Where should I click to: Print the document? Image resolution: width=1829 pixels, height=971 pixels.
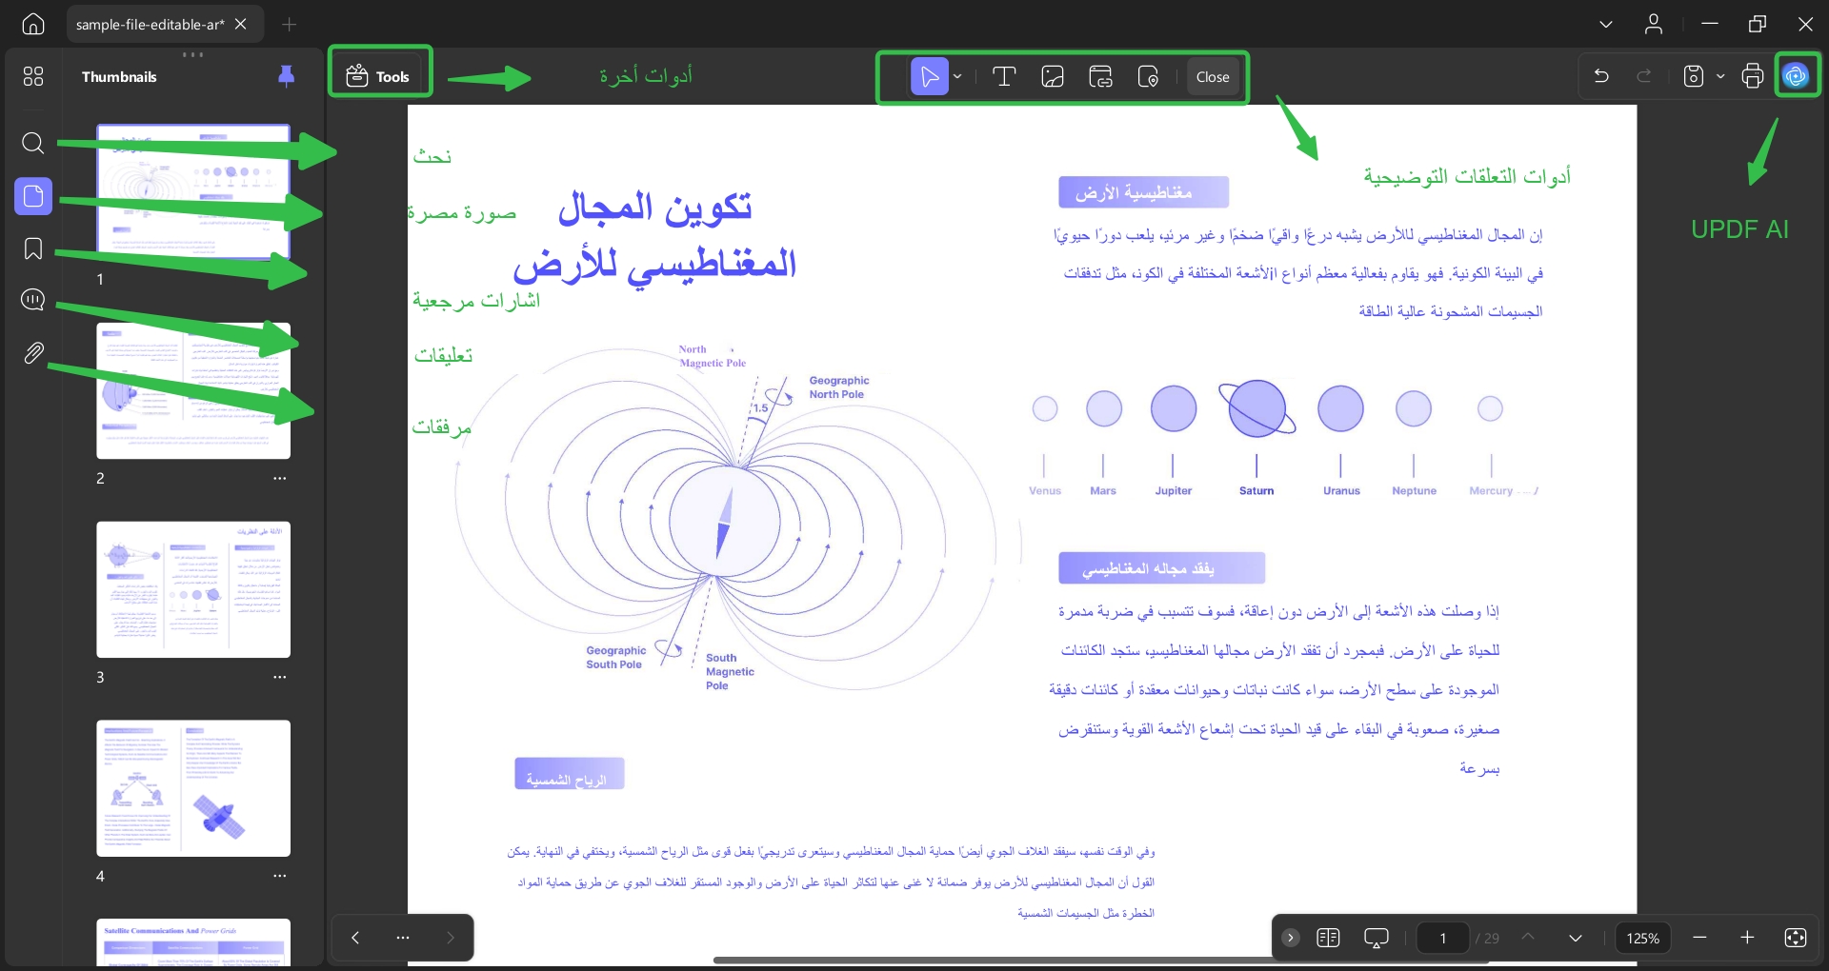(x=1753, y=76)
